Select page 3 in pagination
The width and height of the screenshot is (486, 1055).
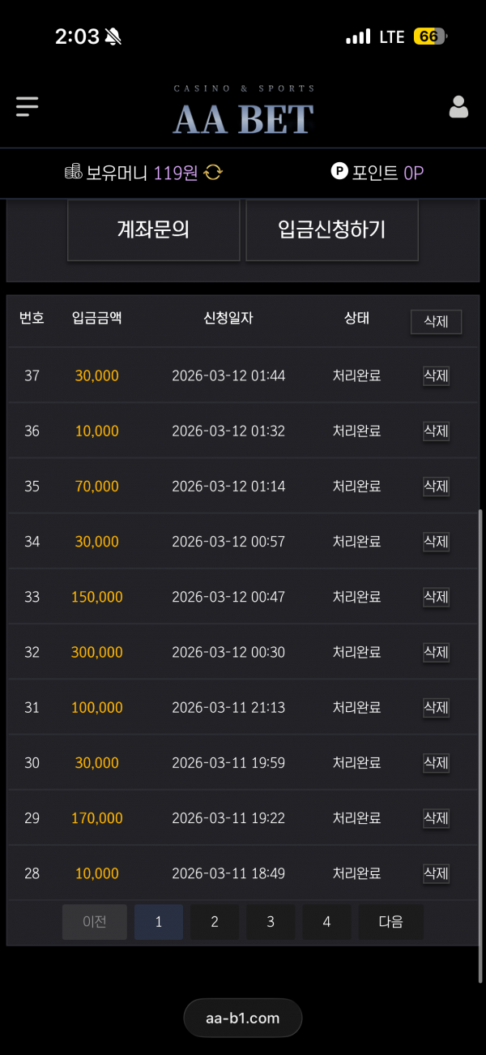(271, 922)
